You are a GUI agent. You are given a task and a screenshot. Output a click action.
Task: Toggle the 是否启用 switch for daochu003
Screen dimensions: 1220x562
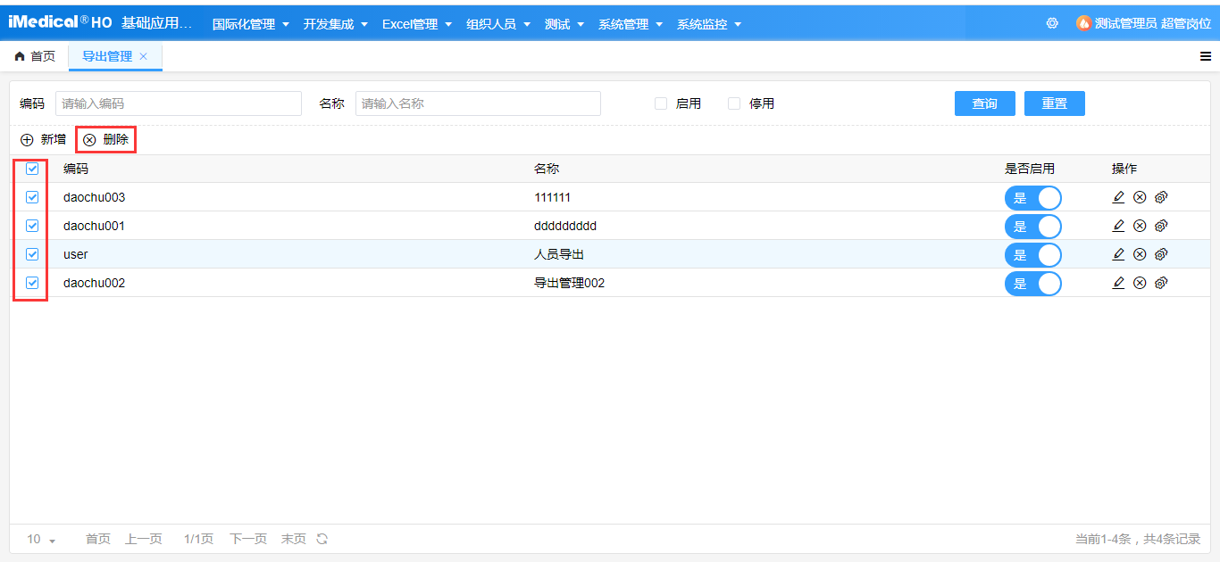pos(1033,197)
